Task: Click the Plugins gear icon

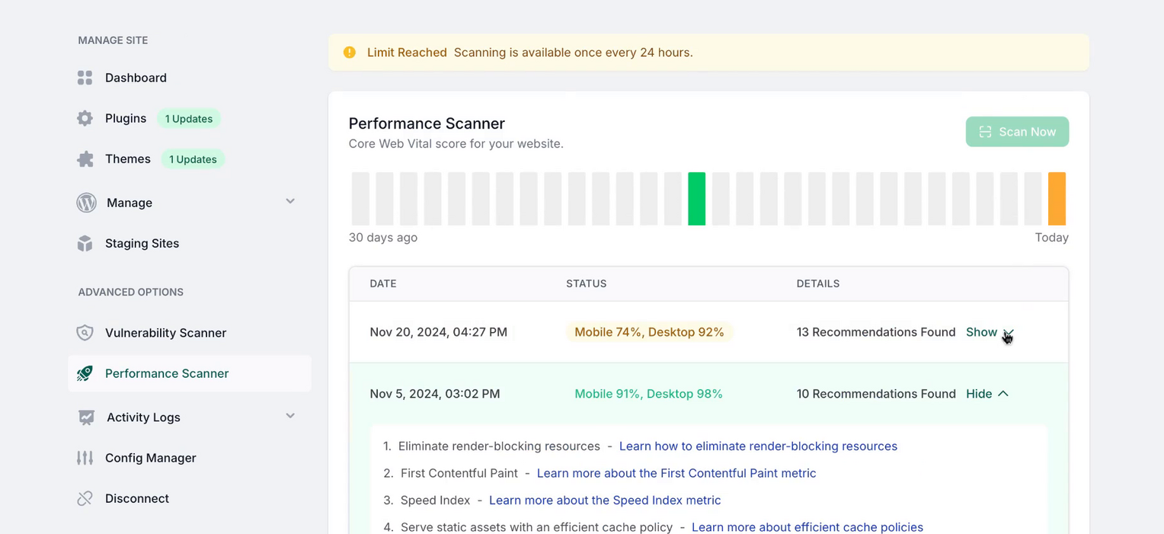Action: [85, 118]
